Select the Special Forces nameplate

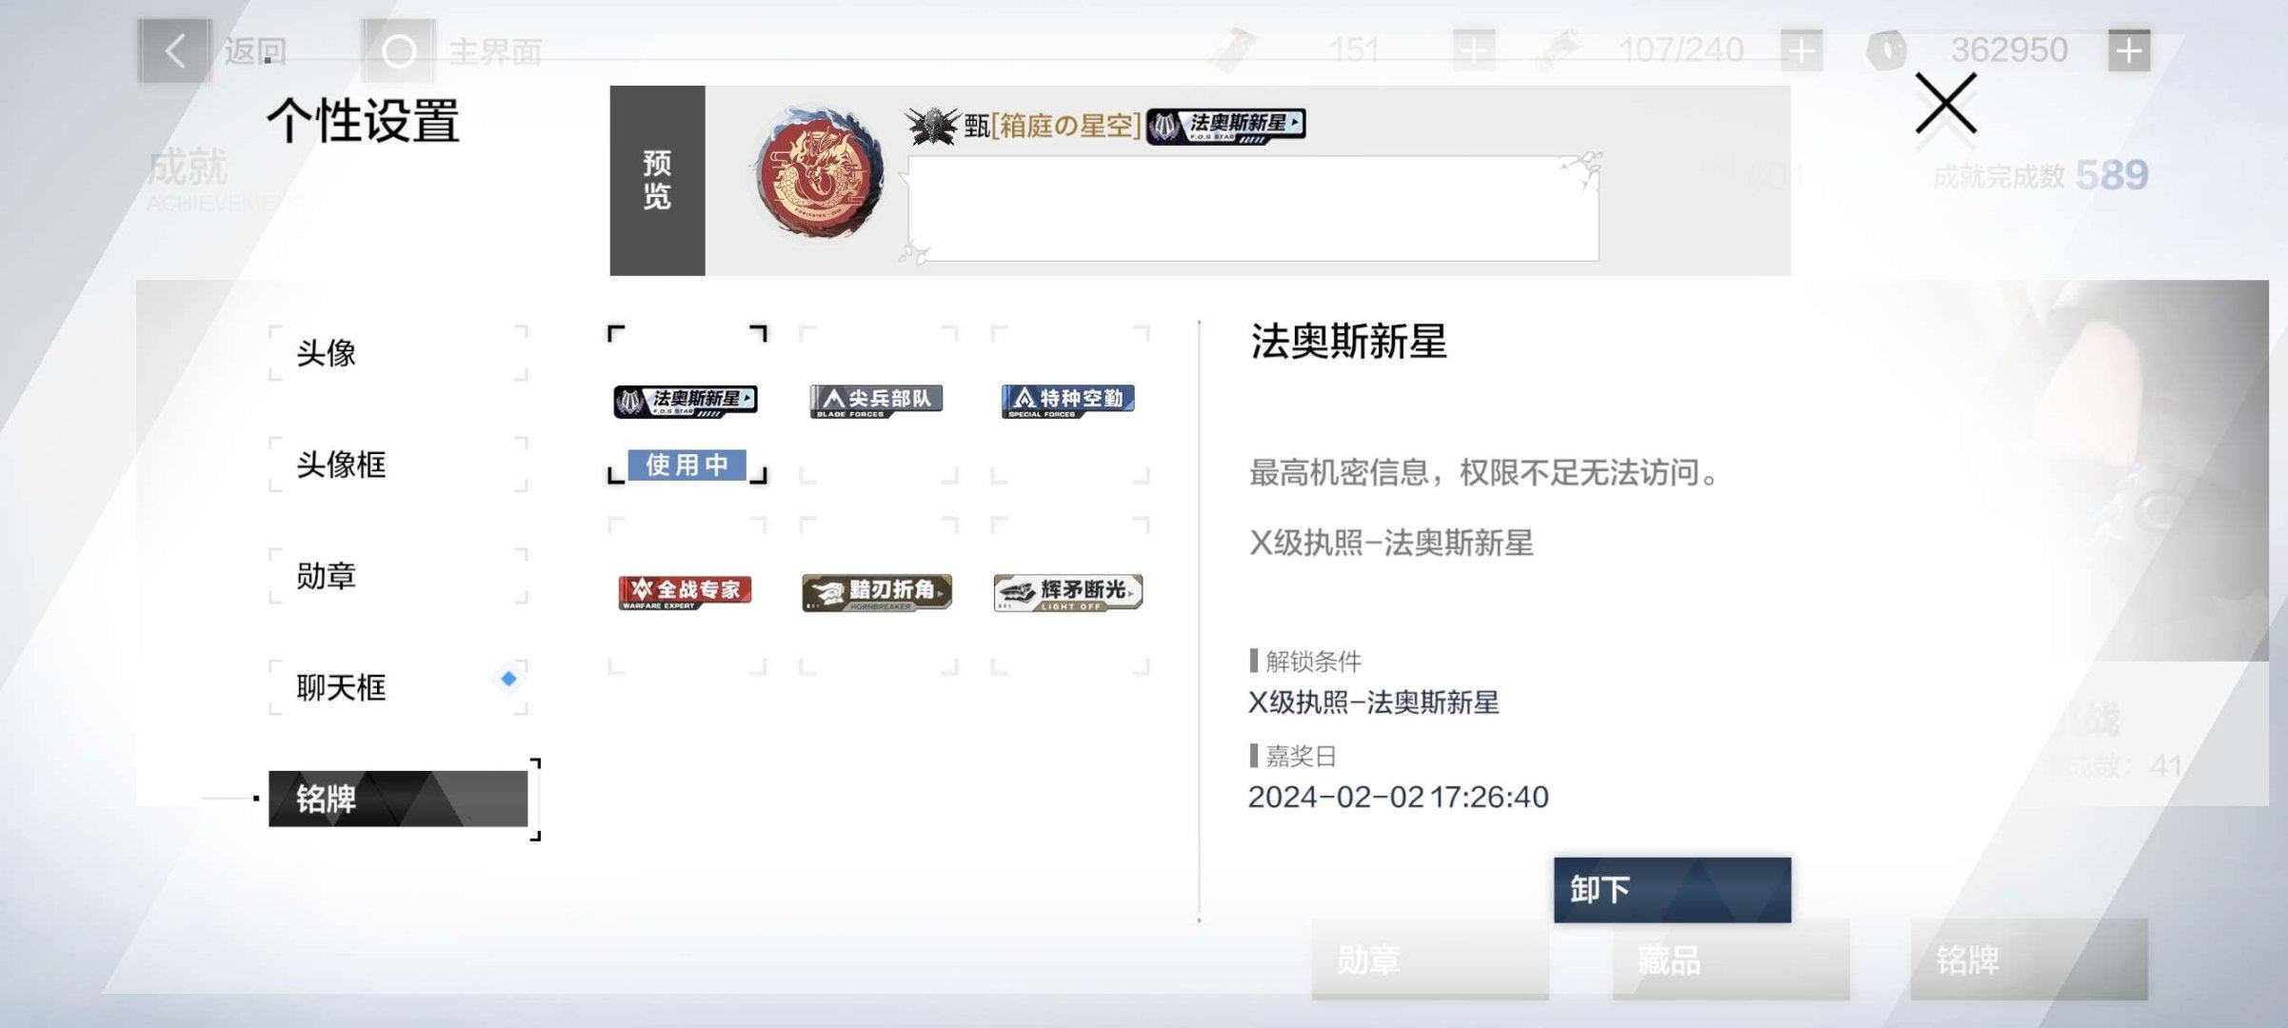click(1066, 400)
